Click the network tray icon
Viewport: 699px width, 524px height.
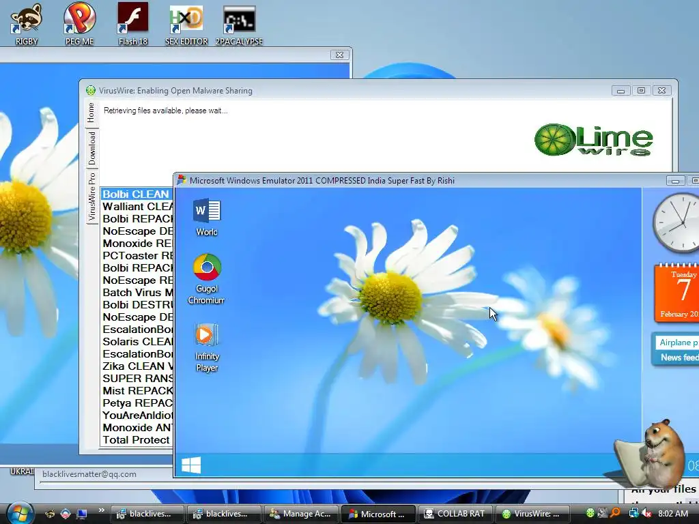click(633, 513)
